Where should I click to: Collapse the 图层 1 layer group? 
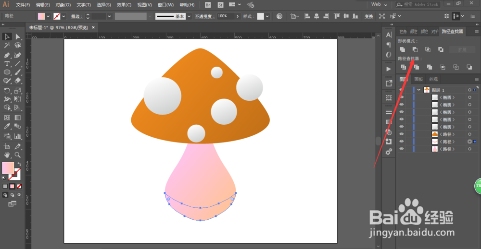(x=419, y=90)
